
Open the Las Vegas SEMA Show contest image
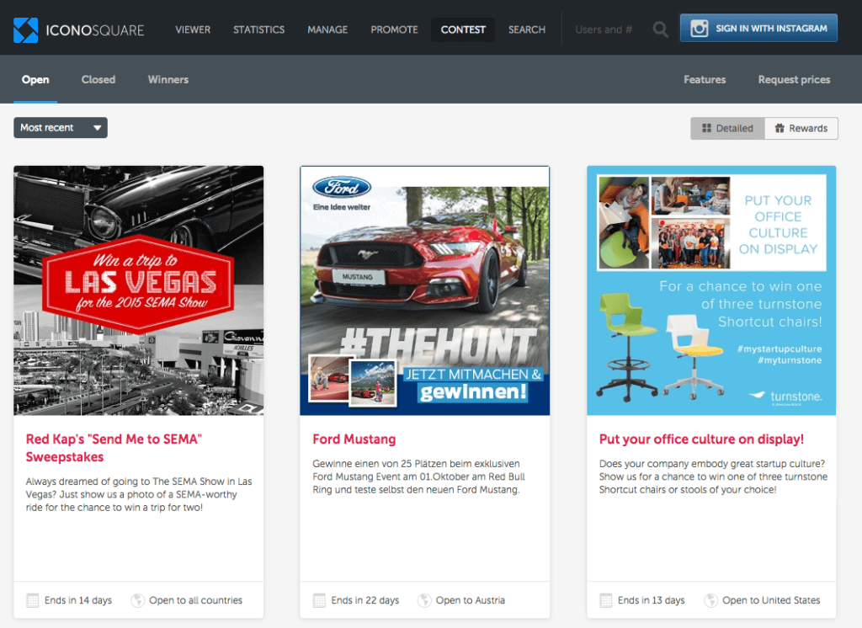click(139, 290)
